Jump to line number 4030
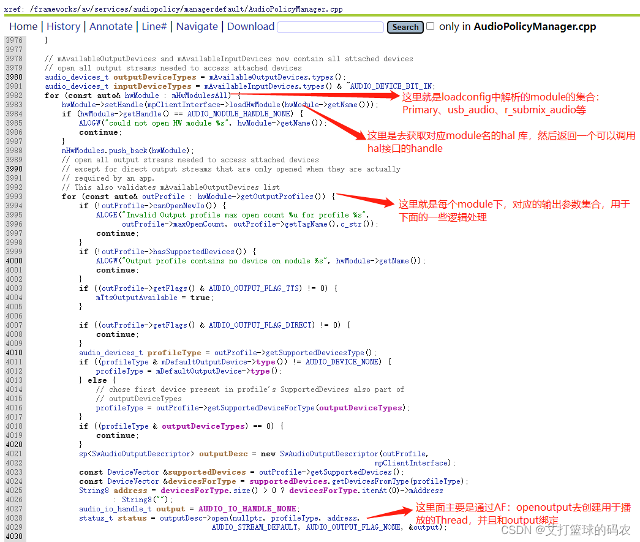The height and width of the screenshot is (542, 640). pos(14,536)
